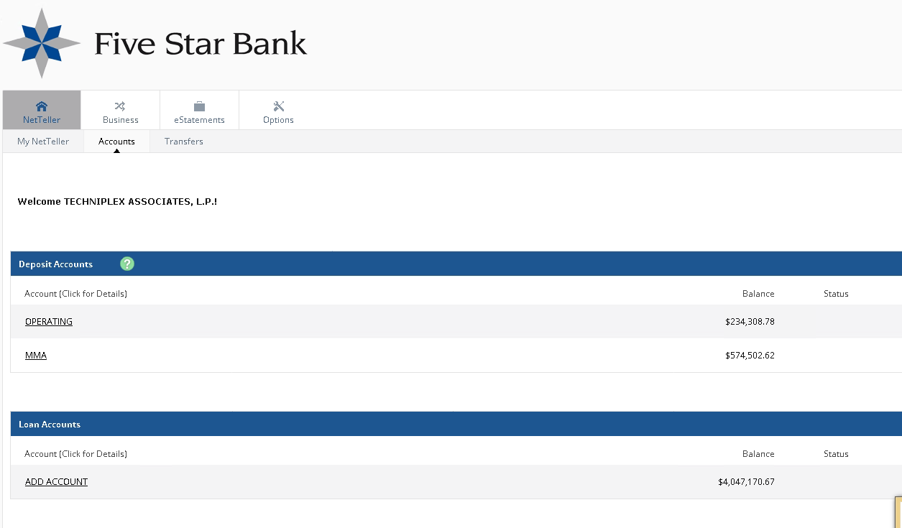The image size is (902, 528).
Task: Click the Five Star Bank star logo
Action: click(42, 43)
